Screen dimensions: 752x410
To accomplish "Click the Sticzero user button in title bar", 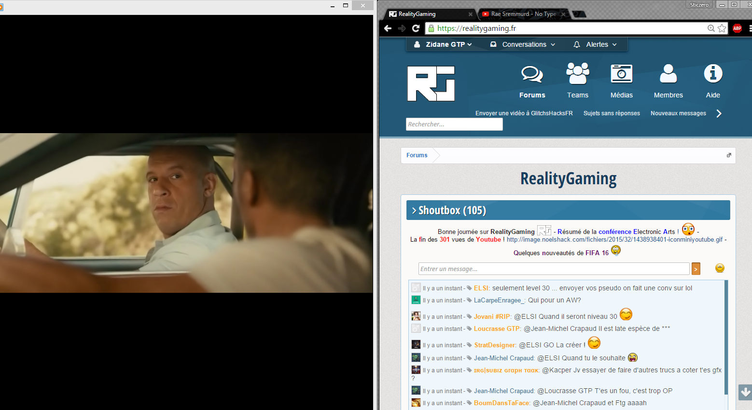I will coord(699,4).
